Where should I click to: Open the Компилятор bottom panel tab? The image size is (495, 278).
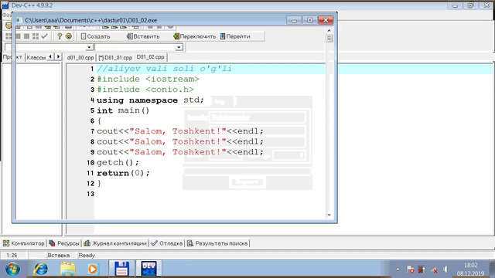point(24,243)
